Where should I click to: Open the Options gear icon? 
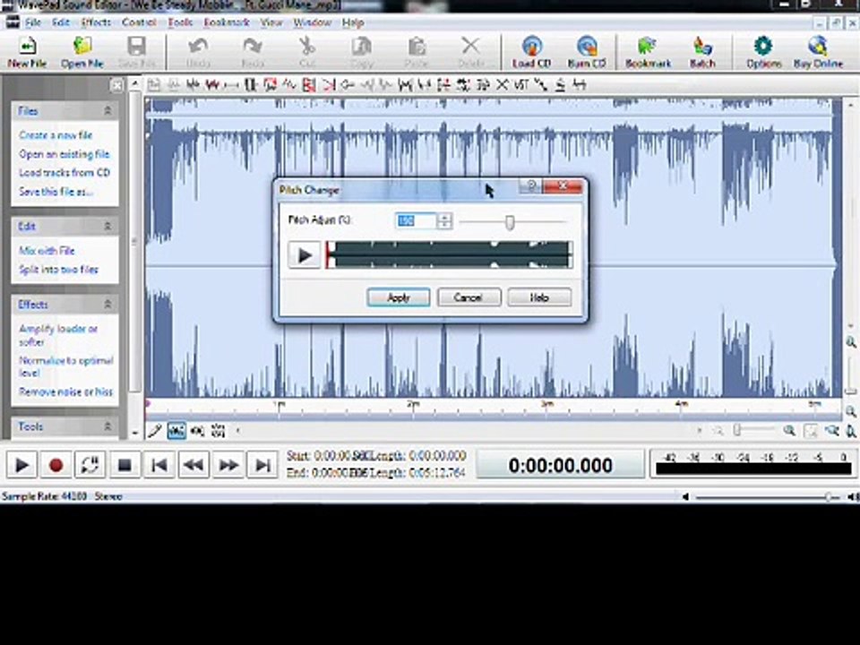click(x=763, y=52)
